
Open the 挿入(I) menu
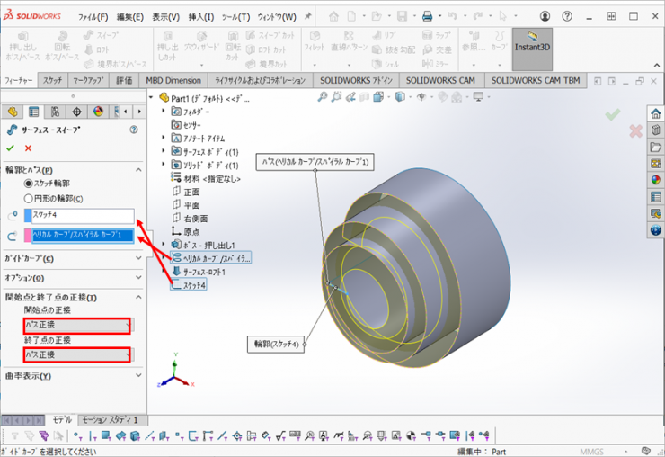[x=202, y=17]
